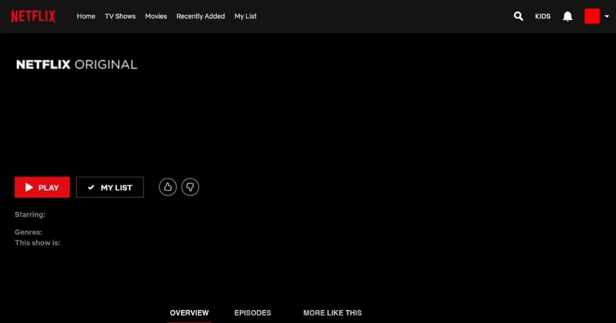Open the search magnifier icon
This screenshot has width=616, height=323.
[x=518, y=16]
